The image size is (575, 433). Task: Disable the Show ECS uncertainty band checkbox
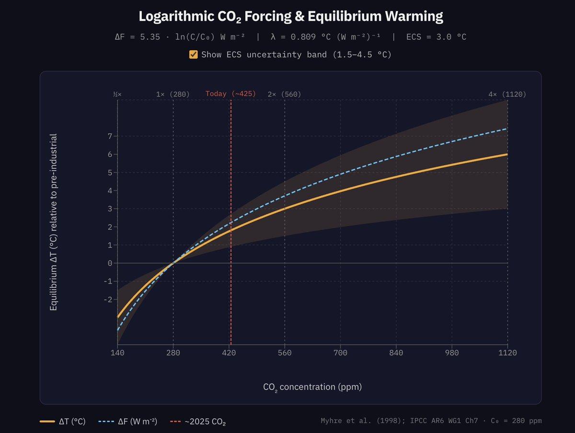pyautogui.click(x=193, y=54)
